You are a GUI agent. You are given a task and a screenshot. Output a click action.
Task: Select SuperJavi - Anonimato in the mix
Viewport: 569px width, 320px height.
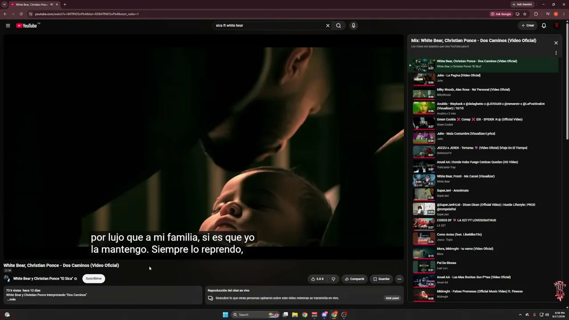pyautogui.click(x=484, y=194)
